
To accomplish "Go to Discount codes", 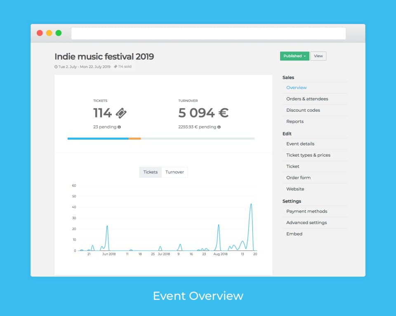I will click(303, 110).
